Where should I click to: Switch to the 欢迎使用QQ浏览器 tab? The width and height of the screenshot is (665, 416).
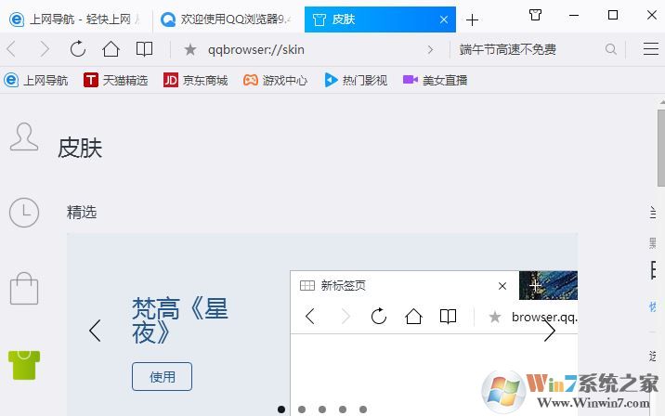(x=228, y=19)
